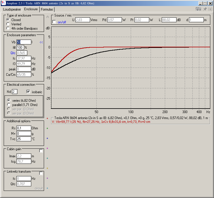Open the info icon
This screenshot has height=198, width=214.
coord(210,9)
